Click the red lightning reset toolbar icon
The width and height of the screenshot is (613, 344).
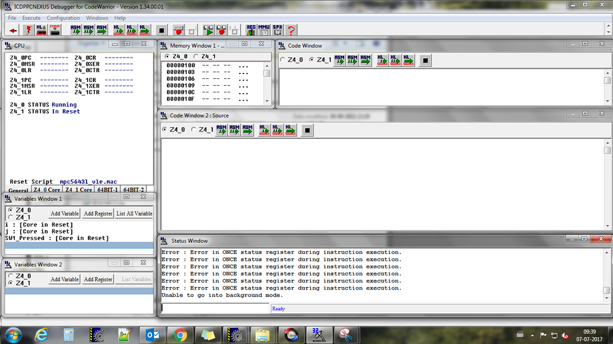[28, 30]
